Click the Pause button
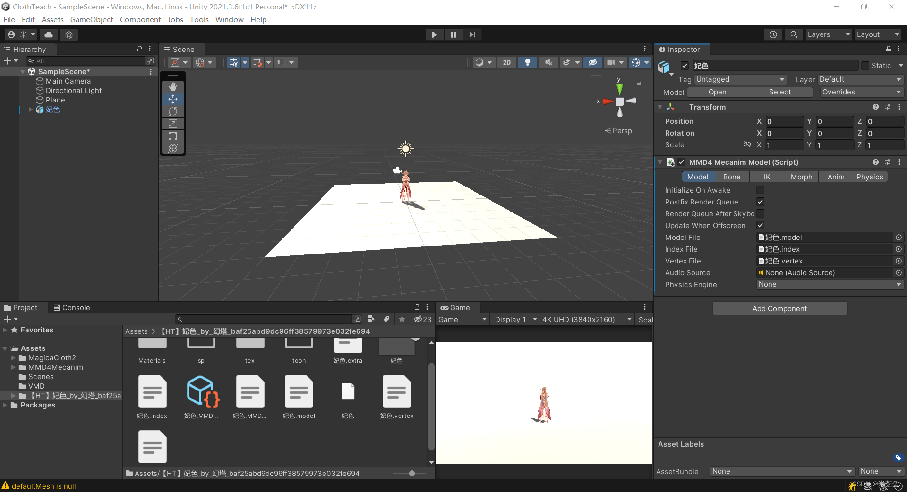This screenshot has height=492, width=907. pos(453,34)
